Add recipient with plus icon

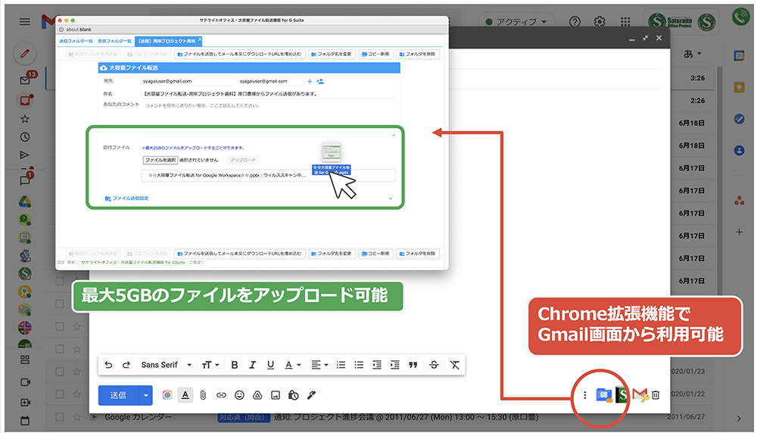(x=310, y=81)
